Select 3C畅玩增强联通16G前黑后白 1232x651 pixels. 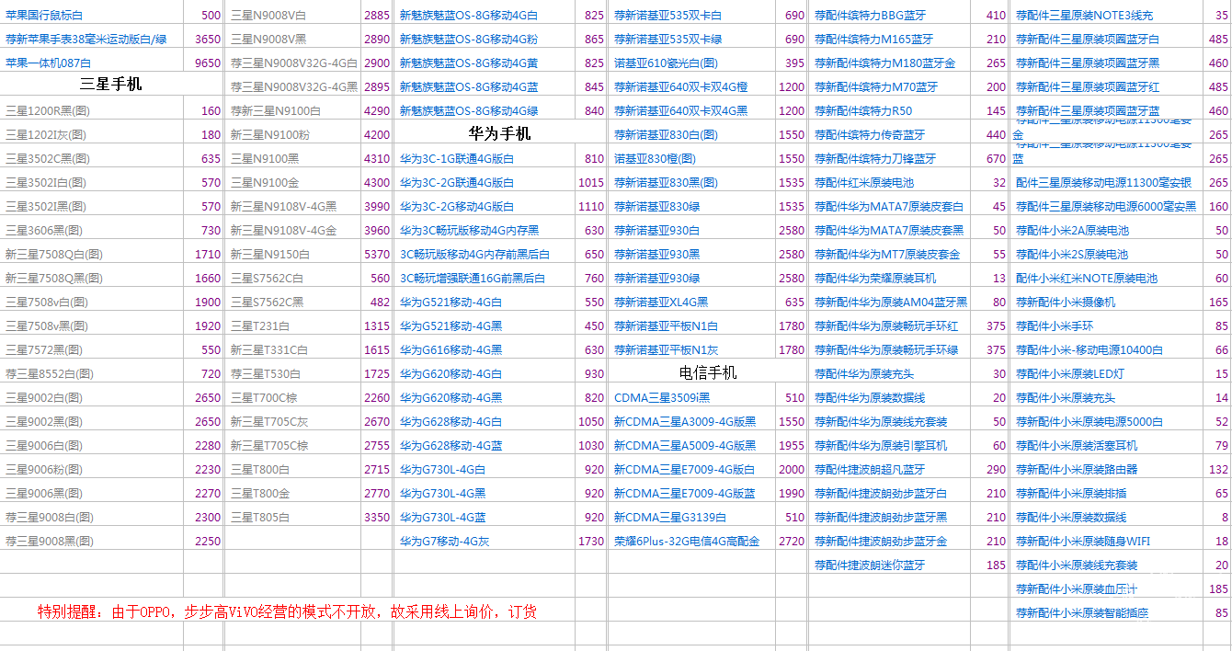473,278
